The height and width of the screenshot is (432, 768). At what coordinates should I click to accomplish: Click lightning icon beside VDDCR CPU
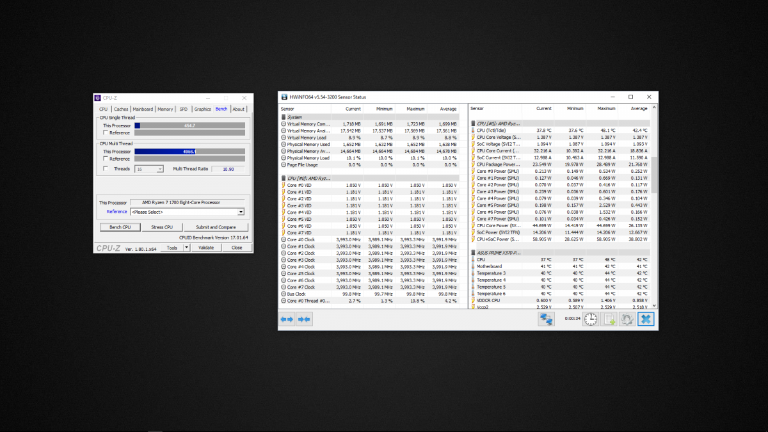[474, 300]
